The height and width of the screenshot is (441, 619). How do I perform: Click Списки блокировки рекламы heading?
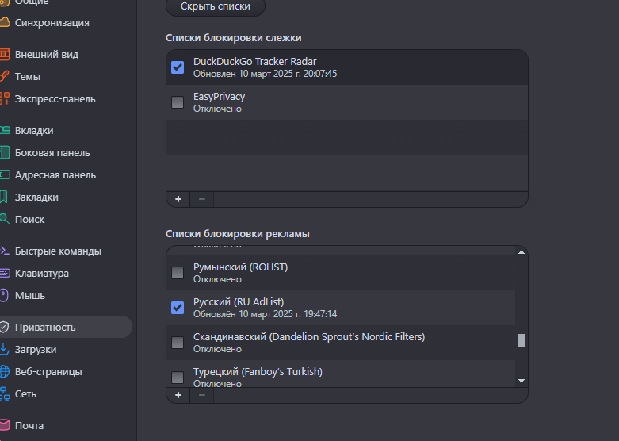coord(237,233)
